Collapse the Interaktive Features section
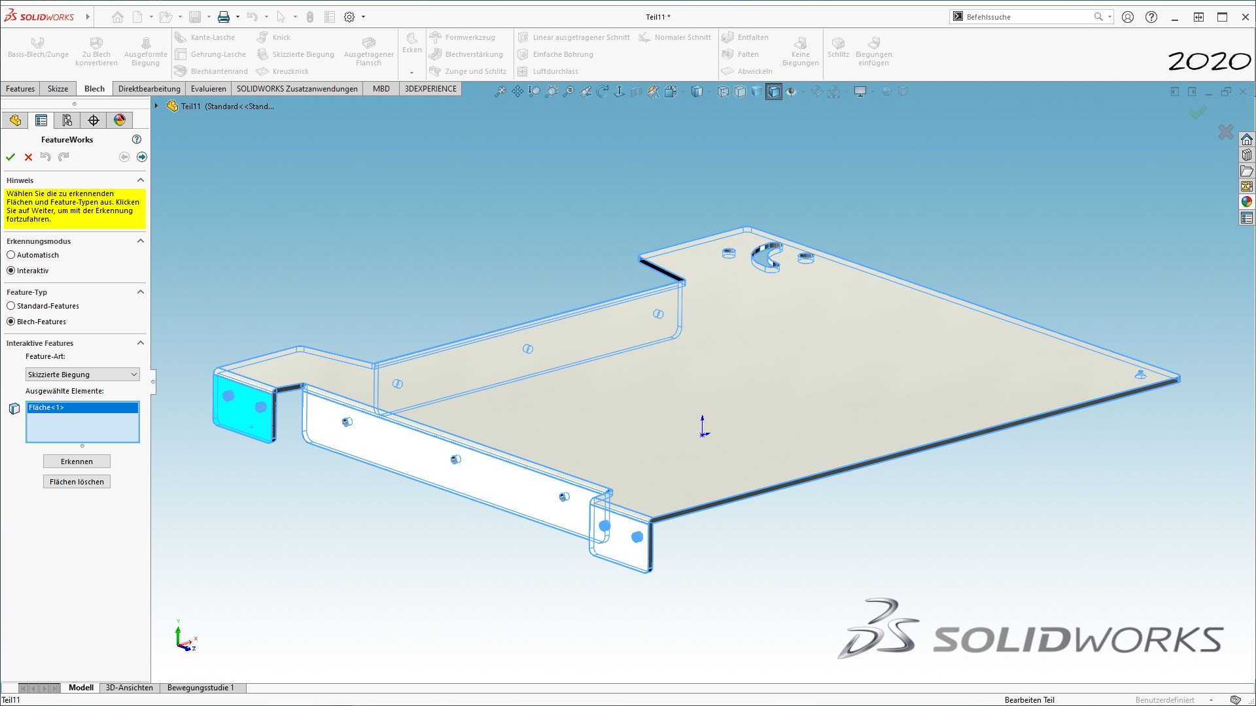 140,343
